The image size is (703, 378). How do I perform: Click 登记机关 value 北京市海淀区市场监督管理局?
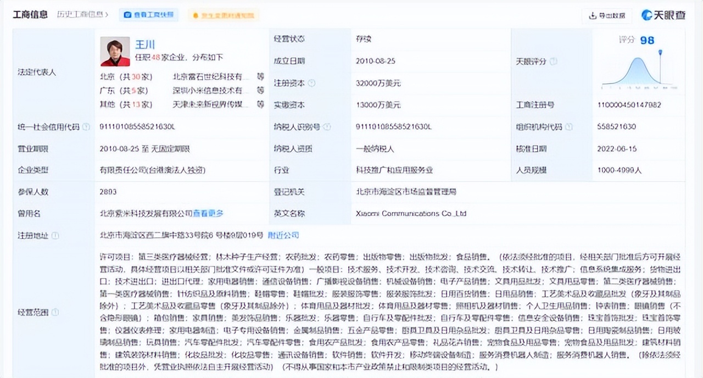click(x=406, y=192)
